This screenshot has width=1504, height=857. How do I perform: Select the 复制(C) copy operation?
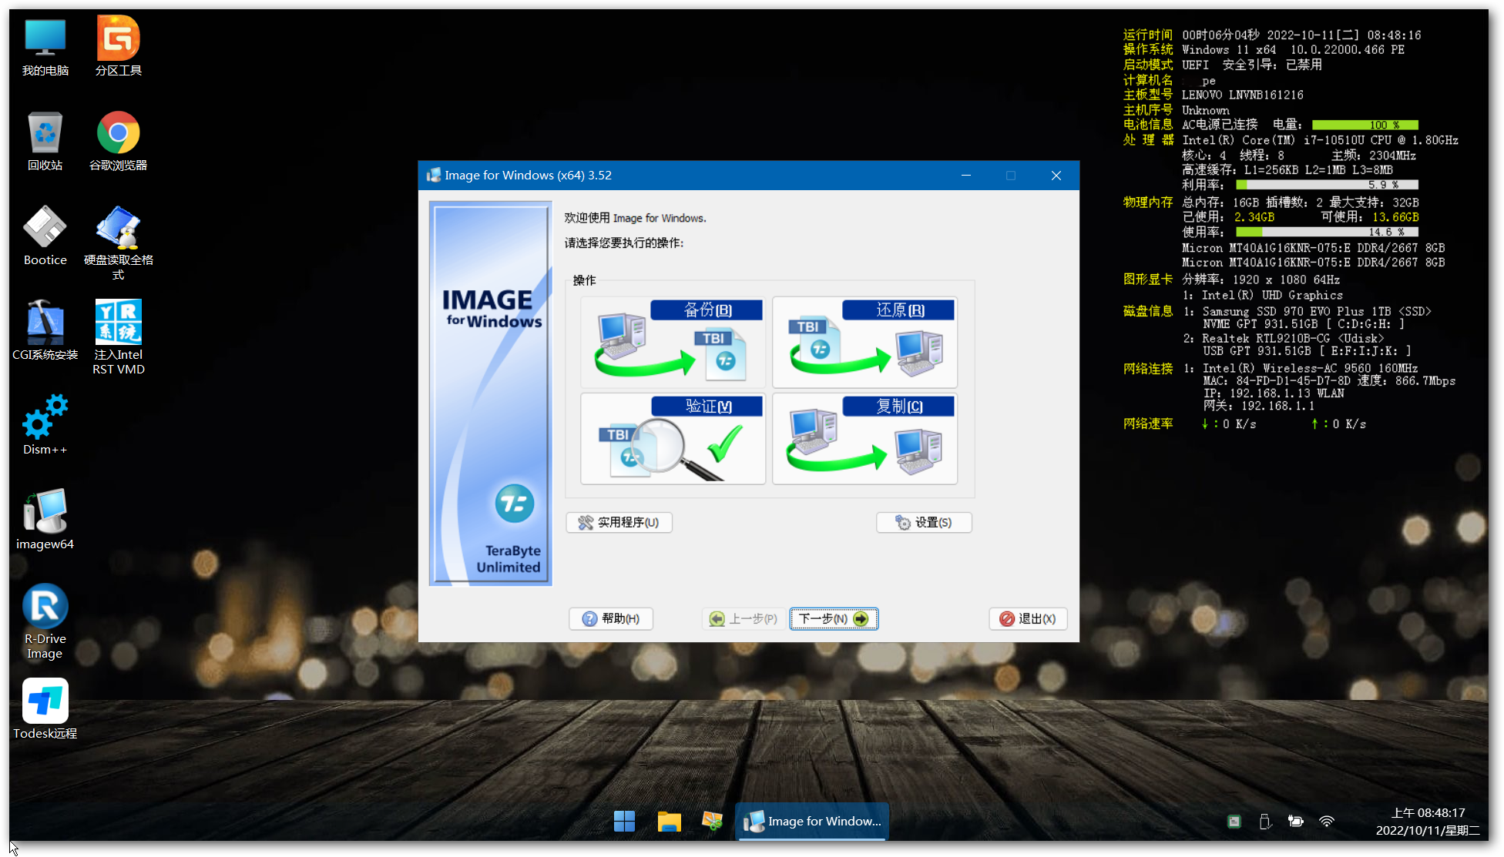864,438
